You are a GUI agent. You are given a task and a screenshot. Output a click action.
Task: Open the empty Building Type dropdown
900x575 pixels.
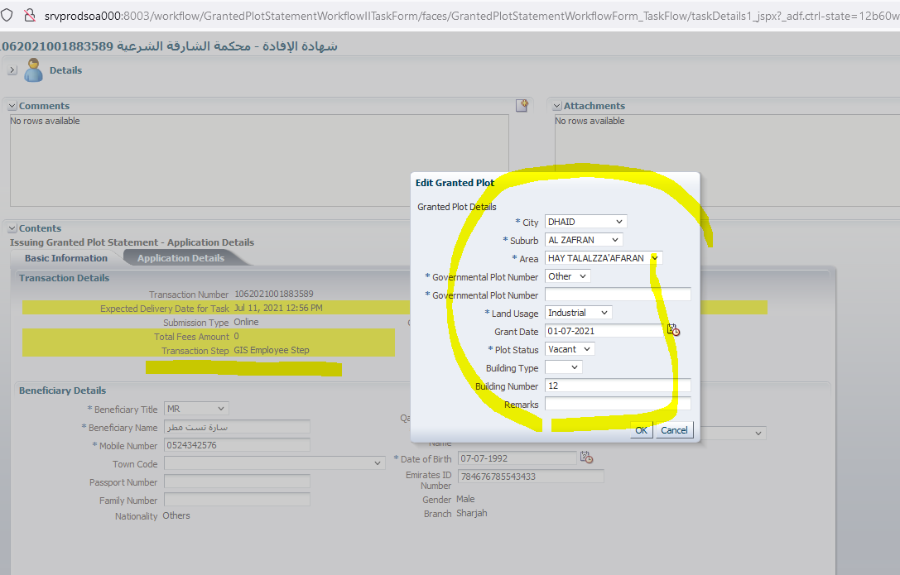click(x=564, y=367)
